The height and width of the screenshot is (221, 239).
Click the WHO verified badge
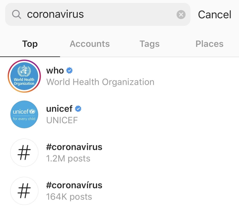(x=69, y=70)
